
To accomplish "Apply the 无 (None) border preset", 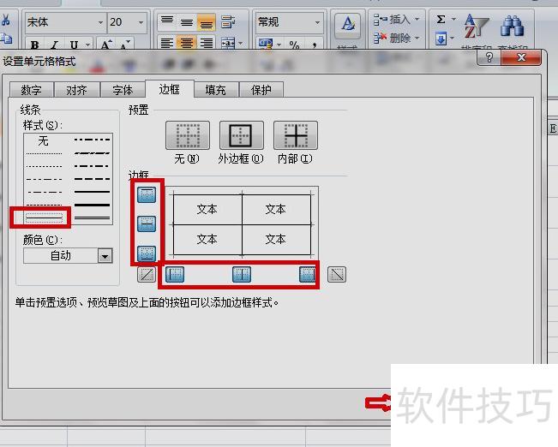I will (x=188, y=135).
